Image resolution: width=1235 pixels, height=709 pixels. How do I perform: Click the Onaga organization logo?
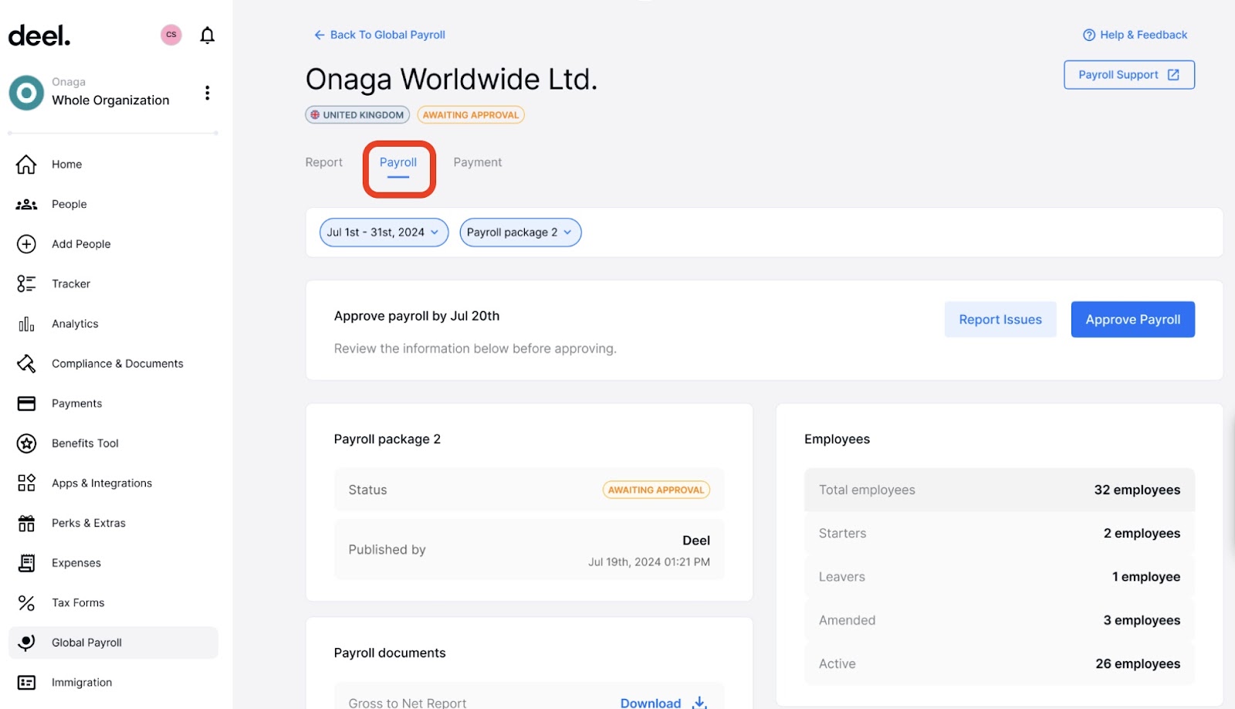click(26, 93)
